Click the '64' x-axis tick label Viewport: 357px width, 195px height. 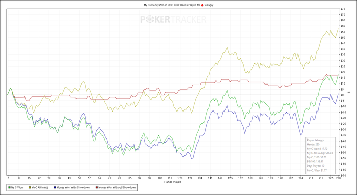(x=99, y=178)
